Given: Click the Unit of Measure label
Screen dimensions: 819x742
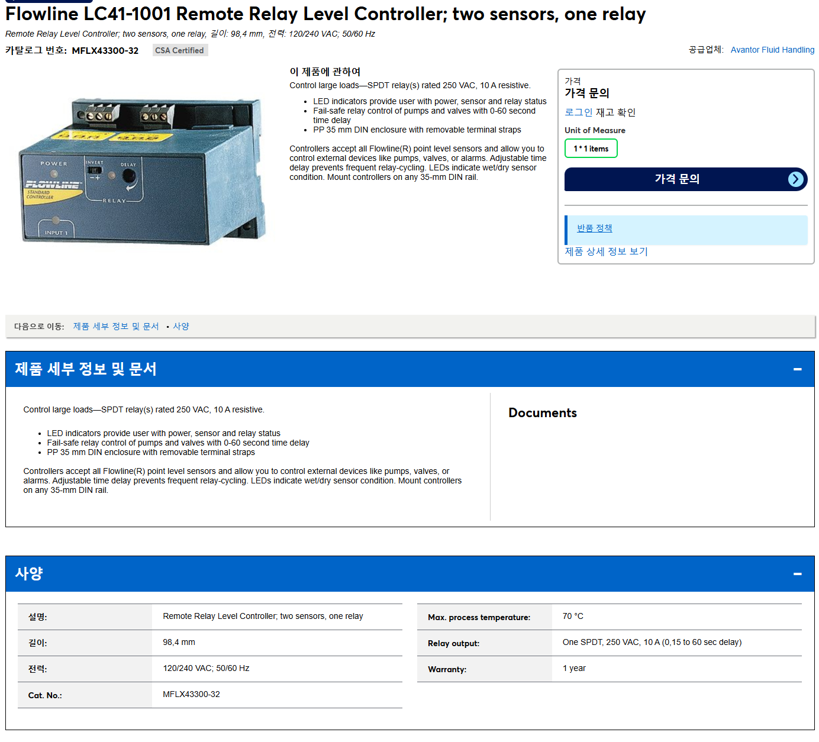Looking at the screenshot, I should point(595,130).
